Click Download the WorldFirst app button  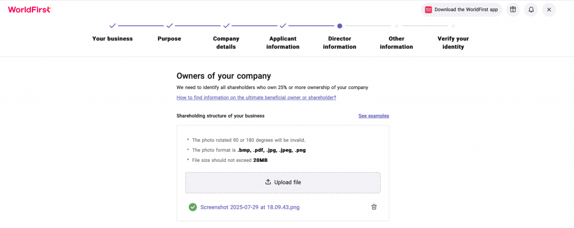461,10
